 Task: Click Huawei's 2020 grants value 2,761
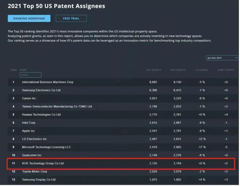pyautogui.click(x=177, y=115)
